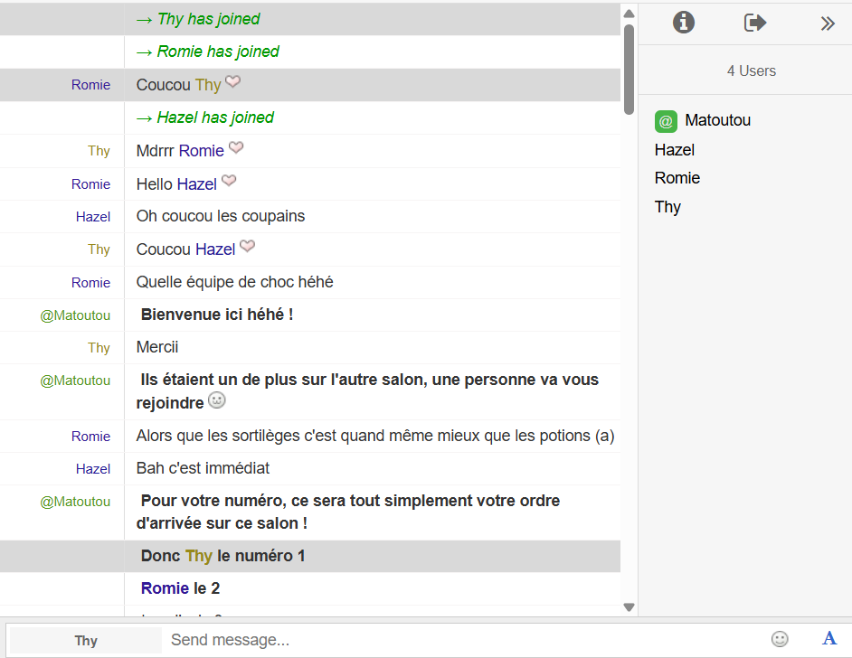The height and width of the screenshot is (658, 852).
Task: Open the room info icon
Action: pyautogui.click(x=684, y=23)
